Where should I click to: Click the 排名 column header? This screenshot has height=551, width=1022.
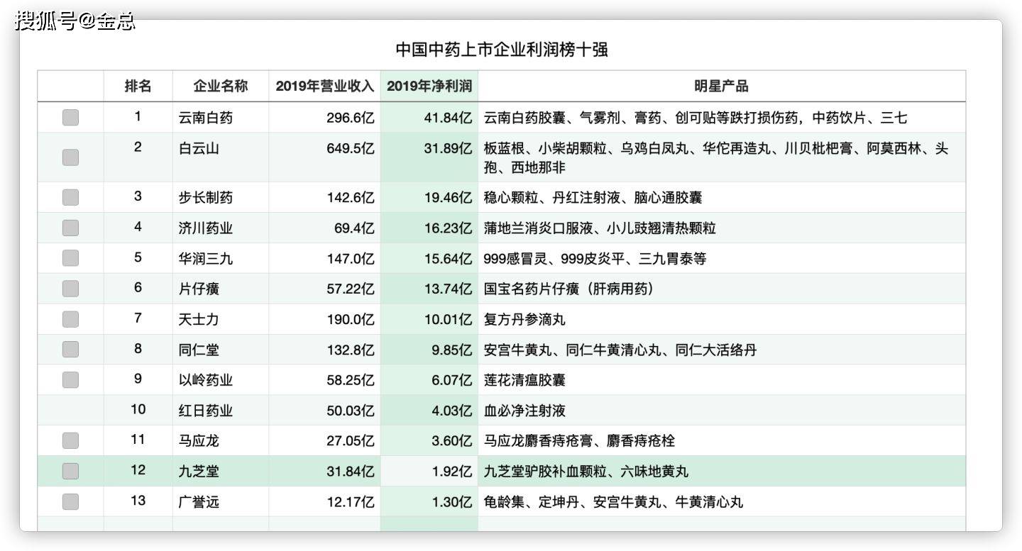coord(138,86)
